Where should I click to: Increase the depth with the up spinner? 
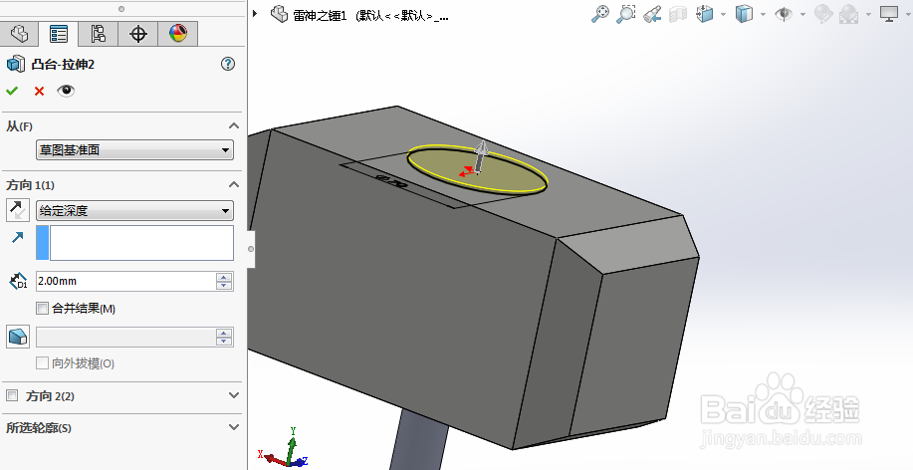pos(224,277)
